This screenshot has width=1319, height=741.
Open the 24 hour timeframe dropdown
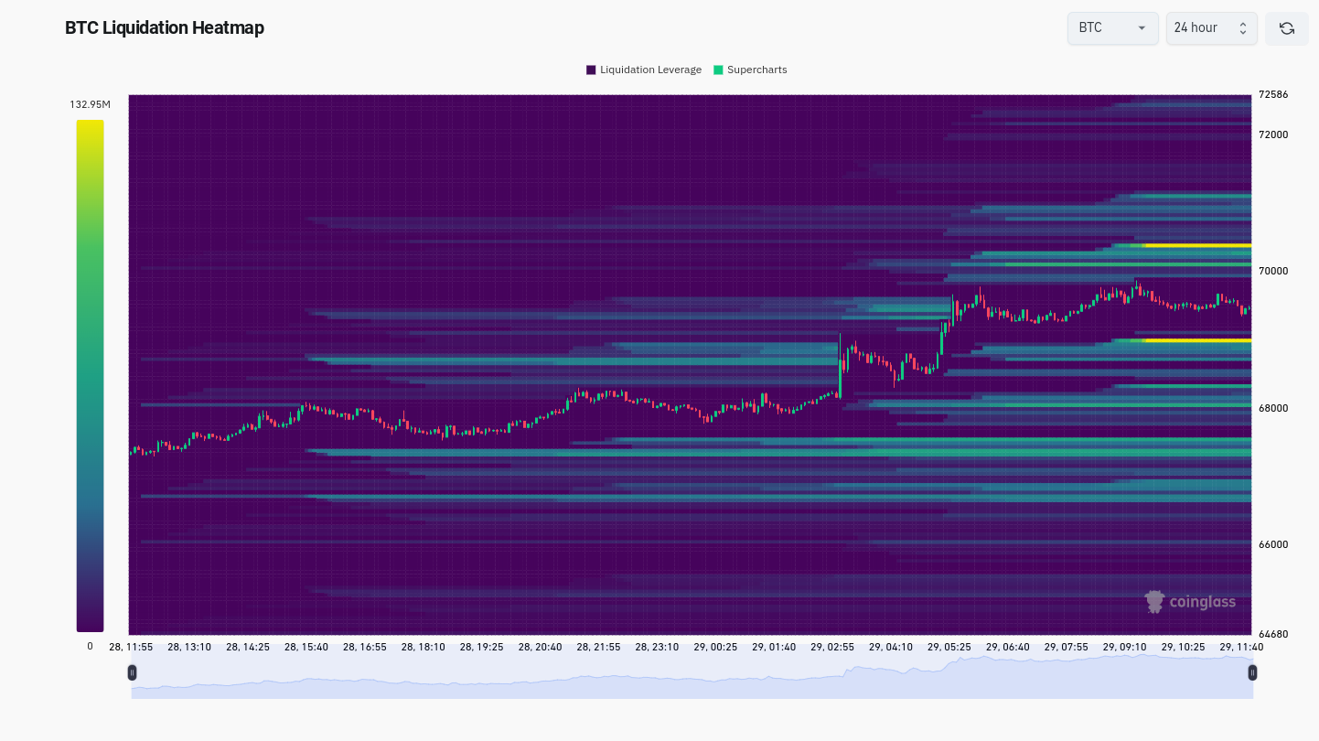[x=1210, y=28]
